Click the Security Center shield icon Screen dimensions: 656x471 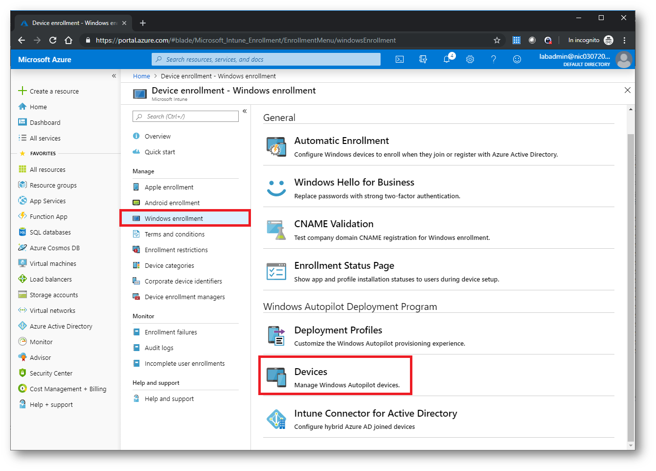coord(23,373)
